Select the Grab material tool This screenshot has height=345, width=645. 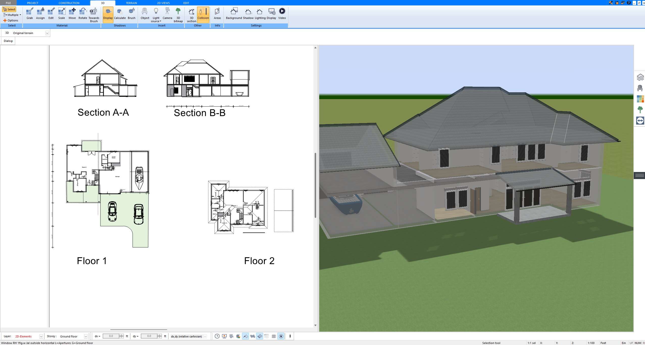(30, 14)
